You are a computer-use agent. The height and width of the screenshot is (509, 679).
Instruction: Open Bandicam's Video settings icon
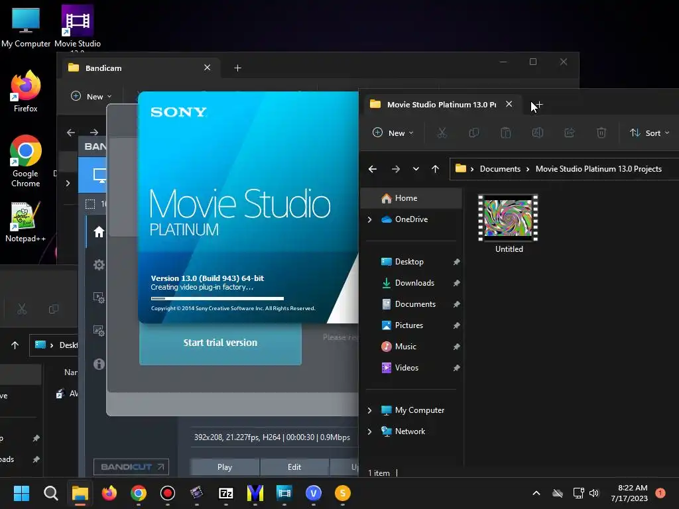pyautogui.click(x=99, y=298)
